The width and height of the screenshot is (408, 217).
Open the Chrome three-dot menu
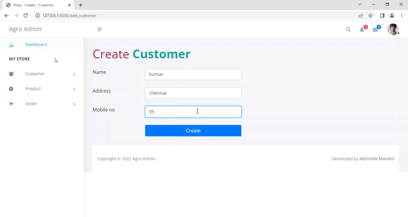tap(401, 15)
